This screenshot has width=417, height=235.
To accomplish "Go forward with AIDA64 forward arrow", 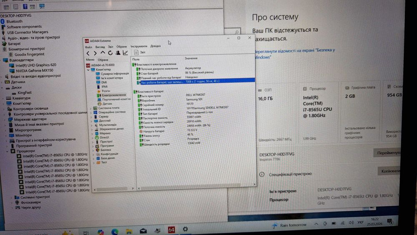I will [x=95, y=53].
